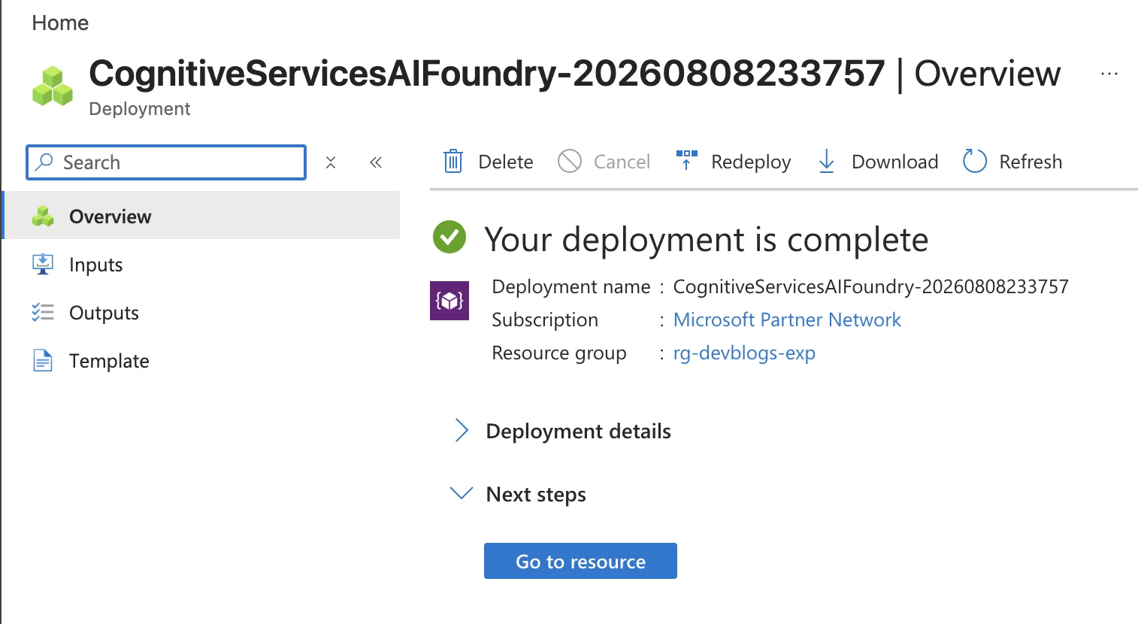Viewport: 1138px width, 624px height.
Task: Click the search magnifier icon
Action: click(x=44, y=162)
